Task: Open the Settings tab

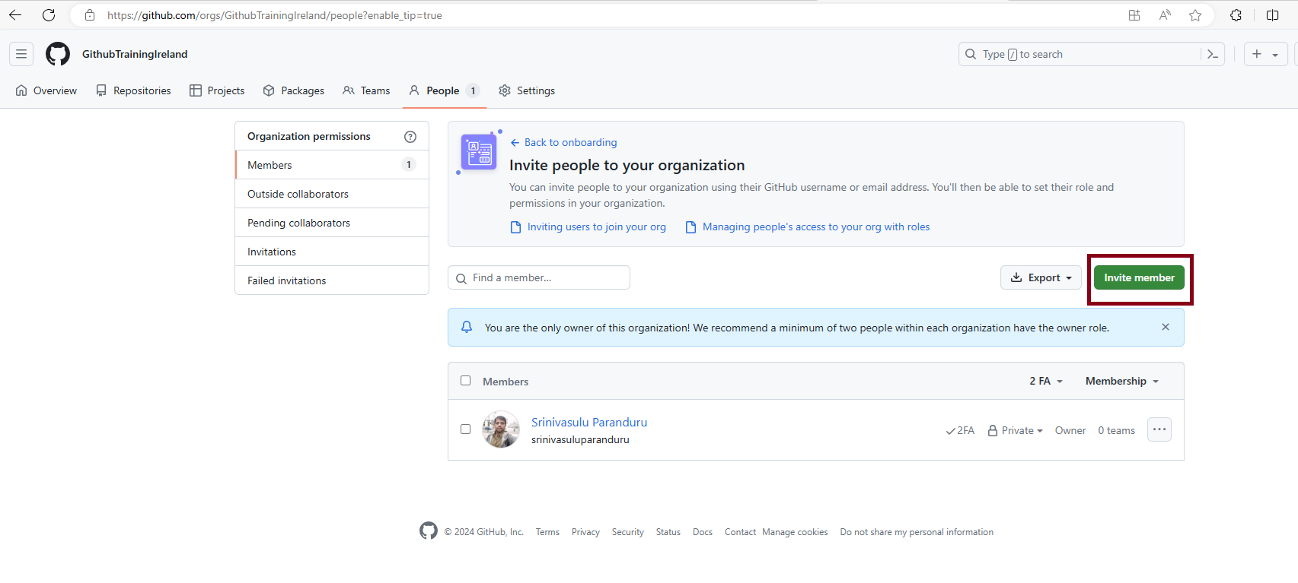Action: tap(527, 90)
